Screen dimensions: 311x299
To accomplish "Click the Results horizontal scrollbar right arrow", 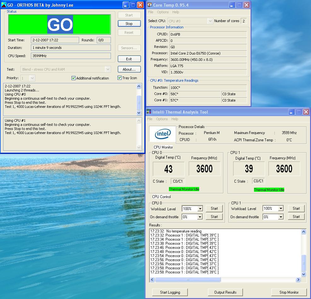I will tap(298, 280).
